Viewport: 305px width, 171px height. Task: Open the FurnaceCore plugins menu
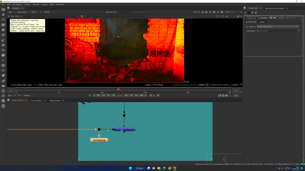click(3, 91)
